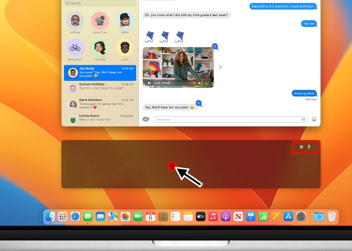This screenshot has width=352, height=251.
Task: Record audio message with the waveform icon
Action: tap(303, 119)
